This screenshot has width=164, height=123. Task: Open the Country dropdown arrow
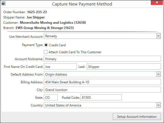click(x=158, y=105)
